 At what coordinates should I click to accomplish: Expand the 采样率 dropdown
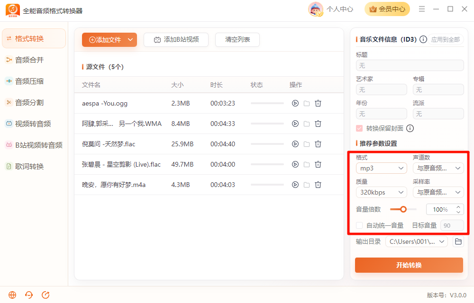[438, 192]
